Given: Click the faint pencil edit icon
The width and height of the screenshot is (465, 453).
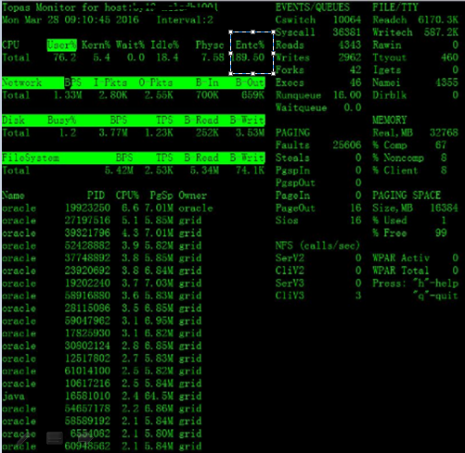Looking at the screenshot, I should tap(22, 439).
